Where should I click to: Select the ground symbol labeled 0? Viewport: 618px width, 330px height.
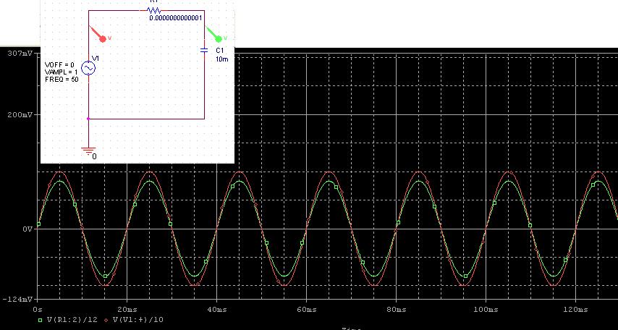coord(88,151)
